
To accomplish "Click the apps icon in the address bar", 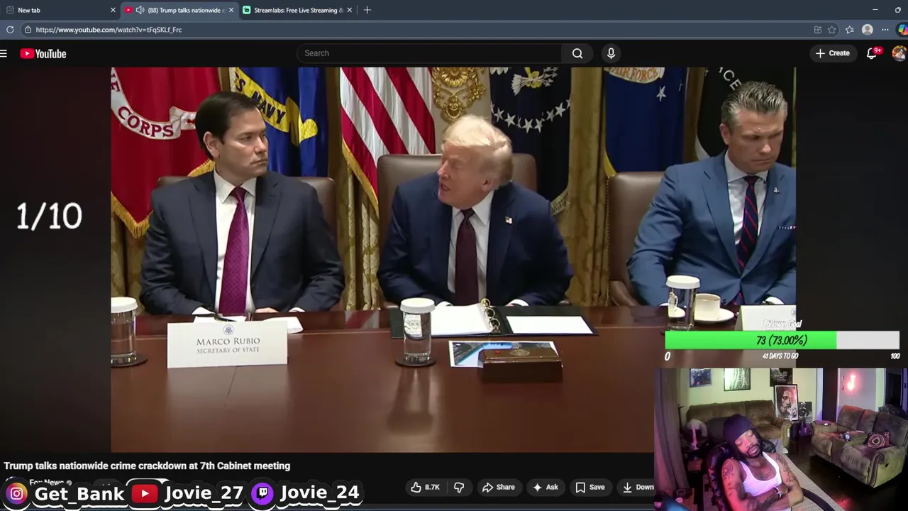I will click(x=818, y=30).
